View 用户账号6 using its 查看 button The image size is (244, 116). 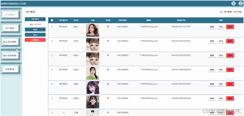pyautogui.click(x=212, y=99)
